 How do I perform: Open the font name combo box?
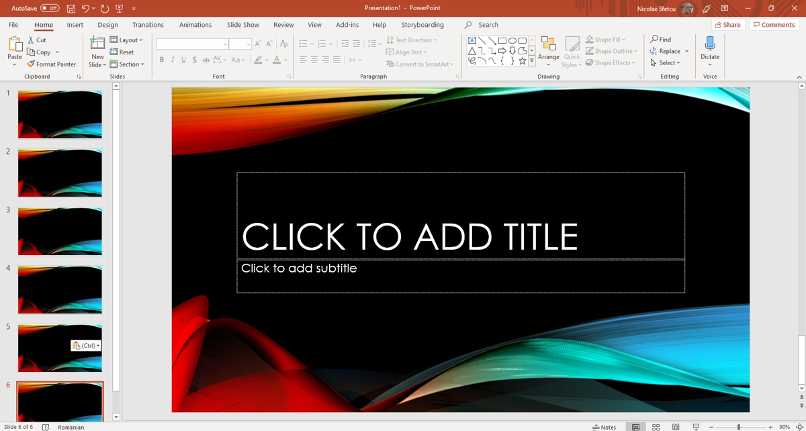pyautogui.click(x=193, y=44)
